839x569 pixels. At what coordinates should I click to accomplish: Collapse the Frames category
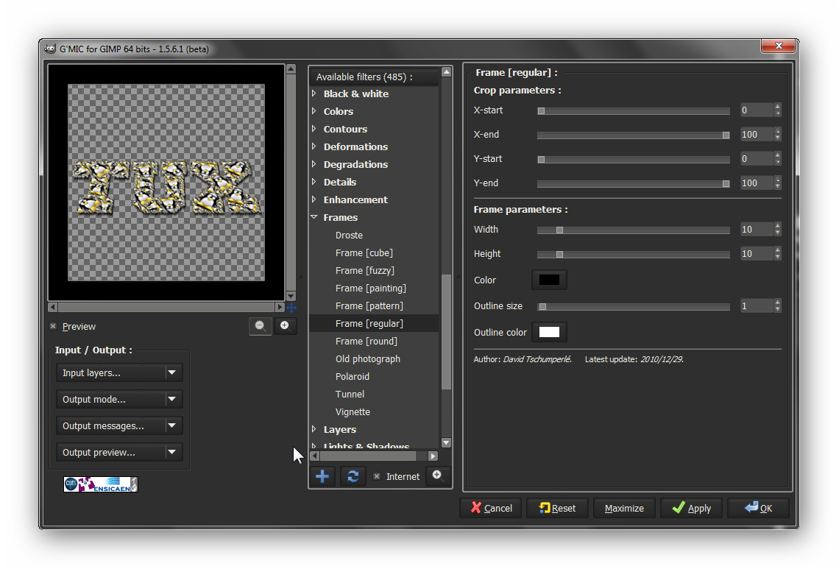314,217
